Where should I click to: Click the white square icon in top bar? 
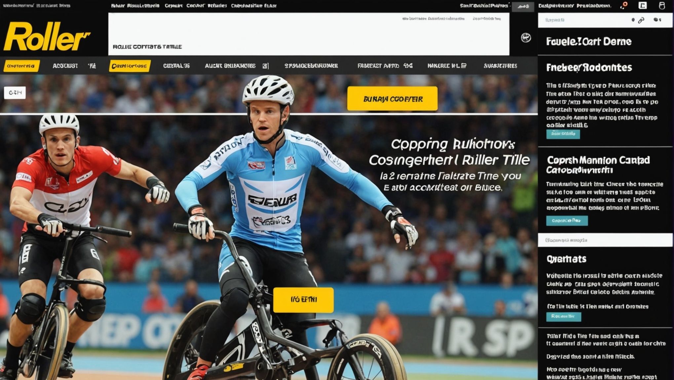point(643,5)
